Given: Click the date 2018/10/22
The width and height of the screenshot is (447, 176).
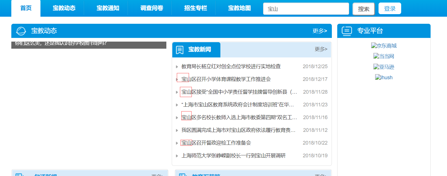Looking at the screenshot, I should [315, 143].
